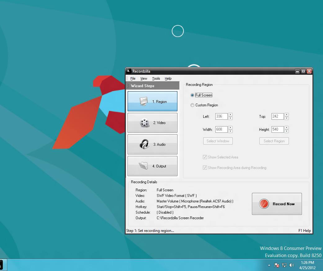The height and width of the screenshot is (271, 323).
Task: Decrease the Top value with down arrow
Action: click(x=286, y=118)
